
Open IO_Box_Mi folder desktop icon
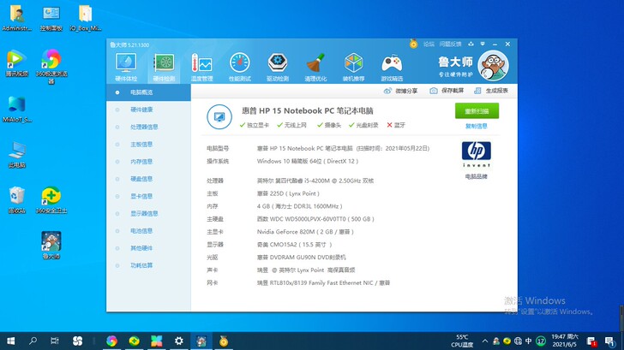(85, 18)
